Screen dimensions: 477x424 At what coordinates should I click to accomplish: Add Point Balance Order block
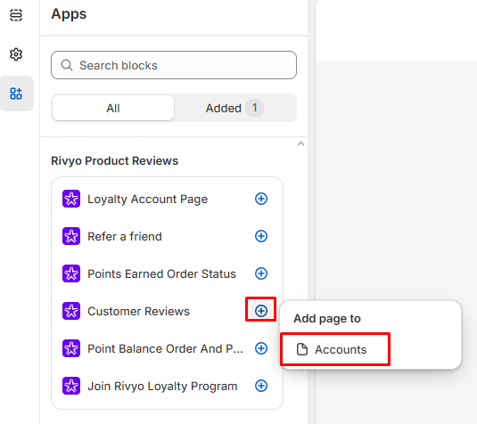[x=261, y=348]
